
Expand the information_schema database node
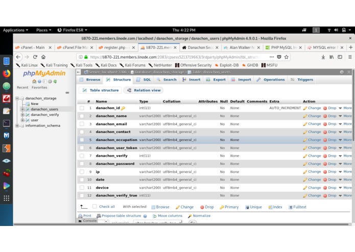[x=17, y=125]
